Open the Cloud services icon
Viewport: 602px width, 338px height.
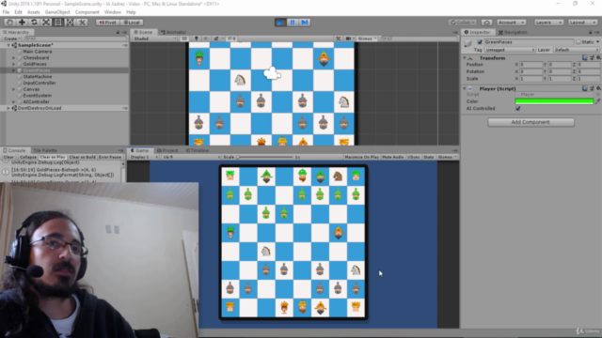coord(487,23)
